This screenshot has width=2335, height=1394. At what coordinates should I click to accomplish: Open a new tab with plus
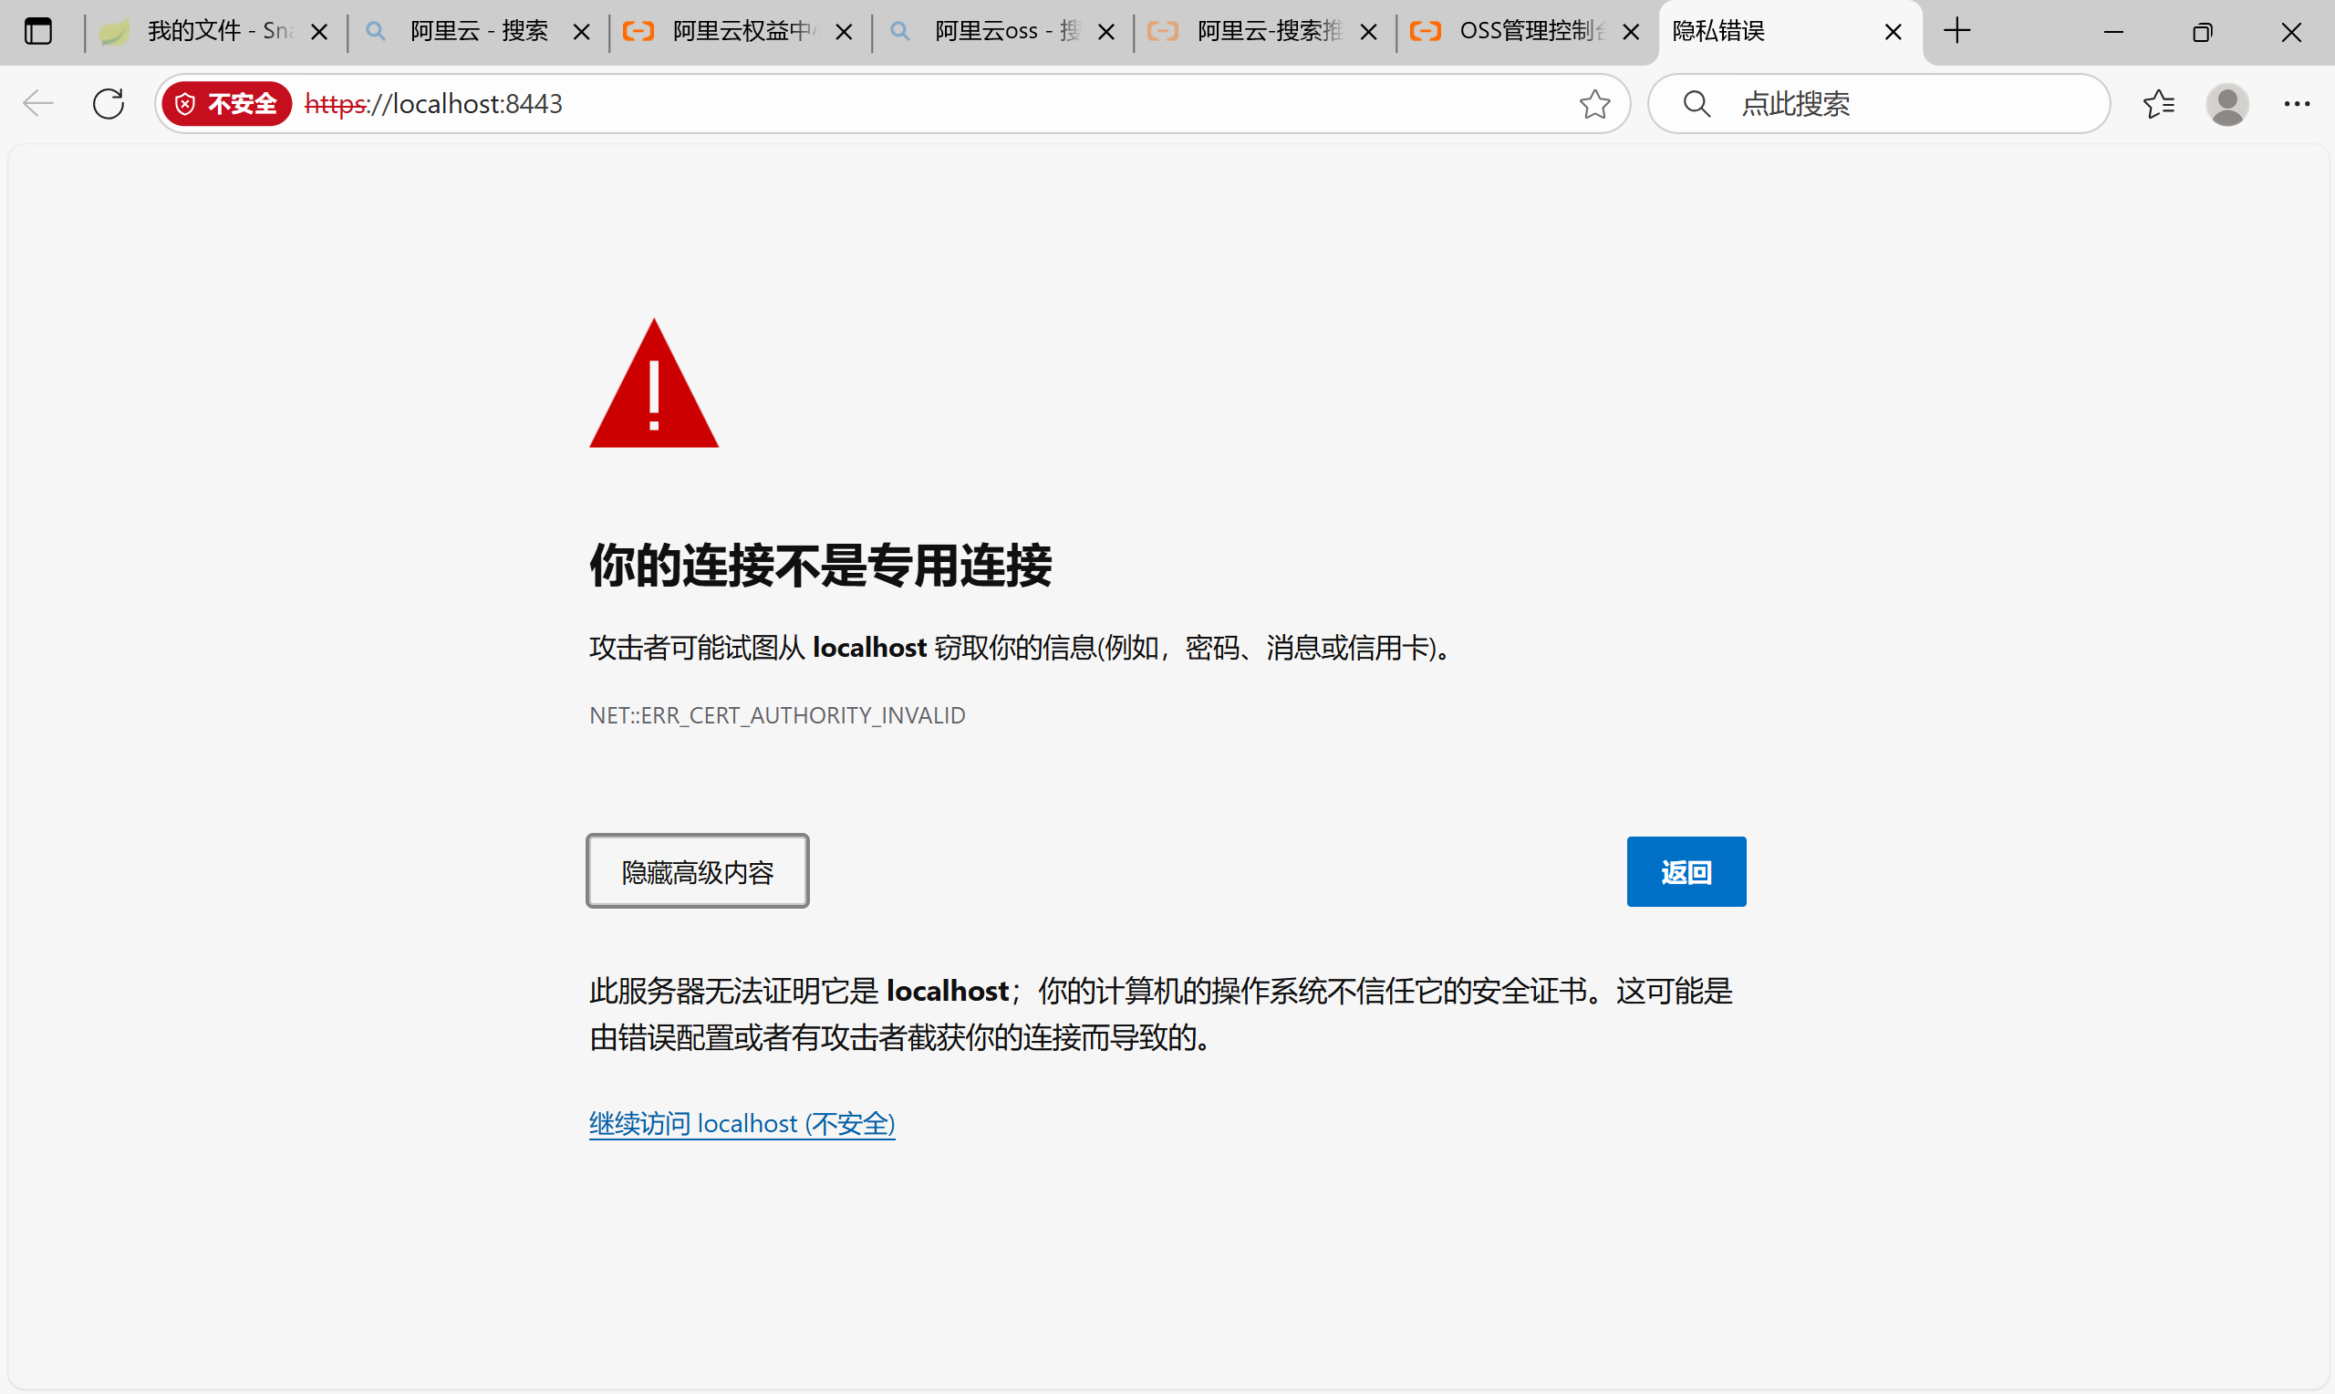1956,32
